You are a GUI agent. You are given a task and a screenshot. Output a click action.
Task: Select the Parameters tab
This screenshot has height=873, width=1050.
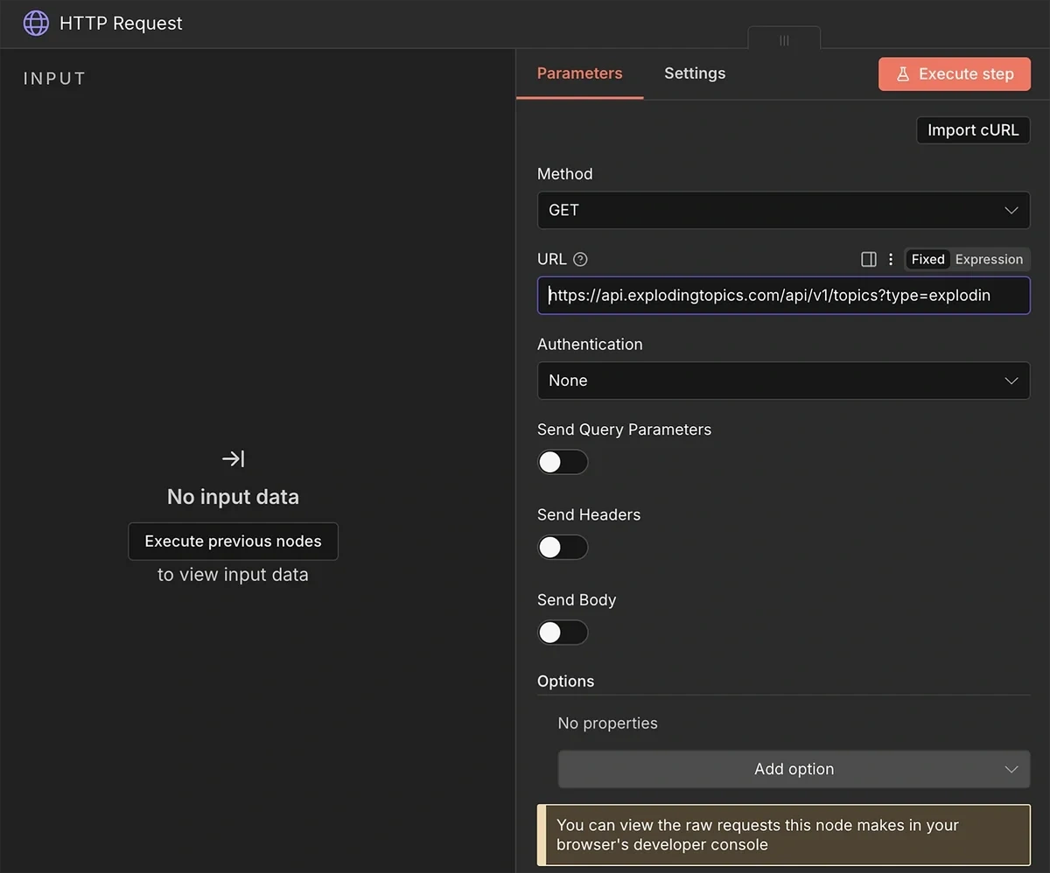pos(579,73)
